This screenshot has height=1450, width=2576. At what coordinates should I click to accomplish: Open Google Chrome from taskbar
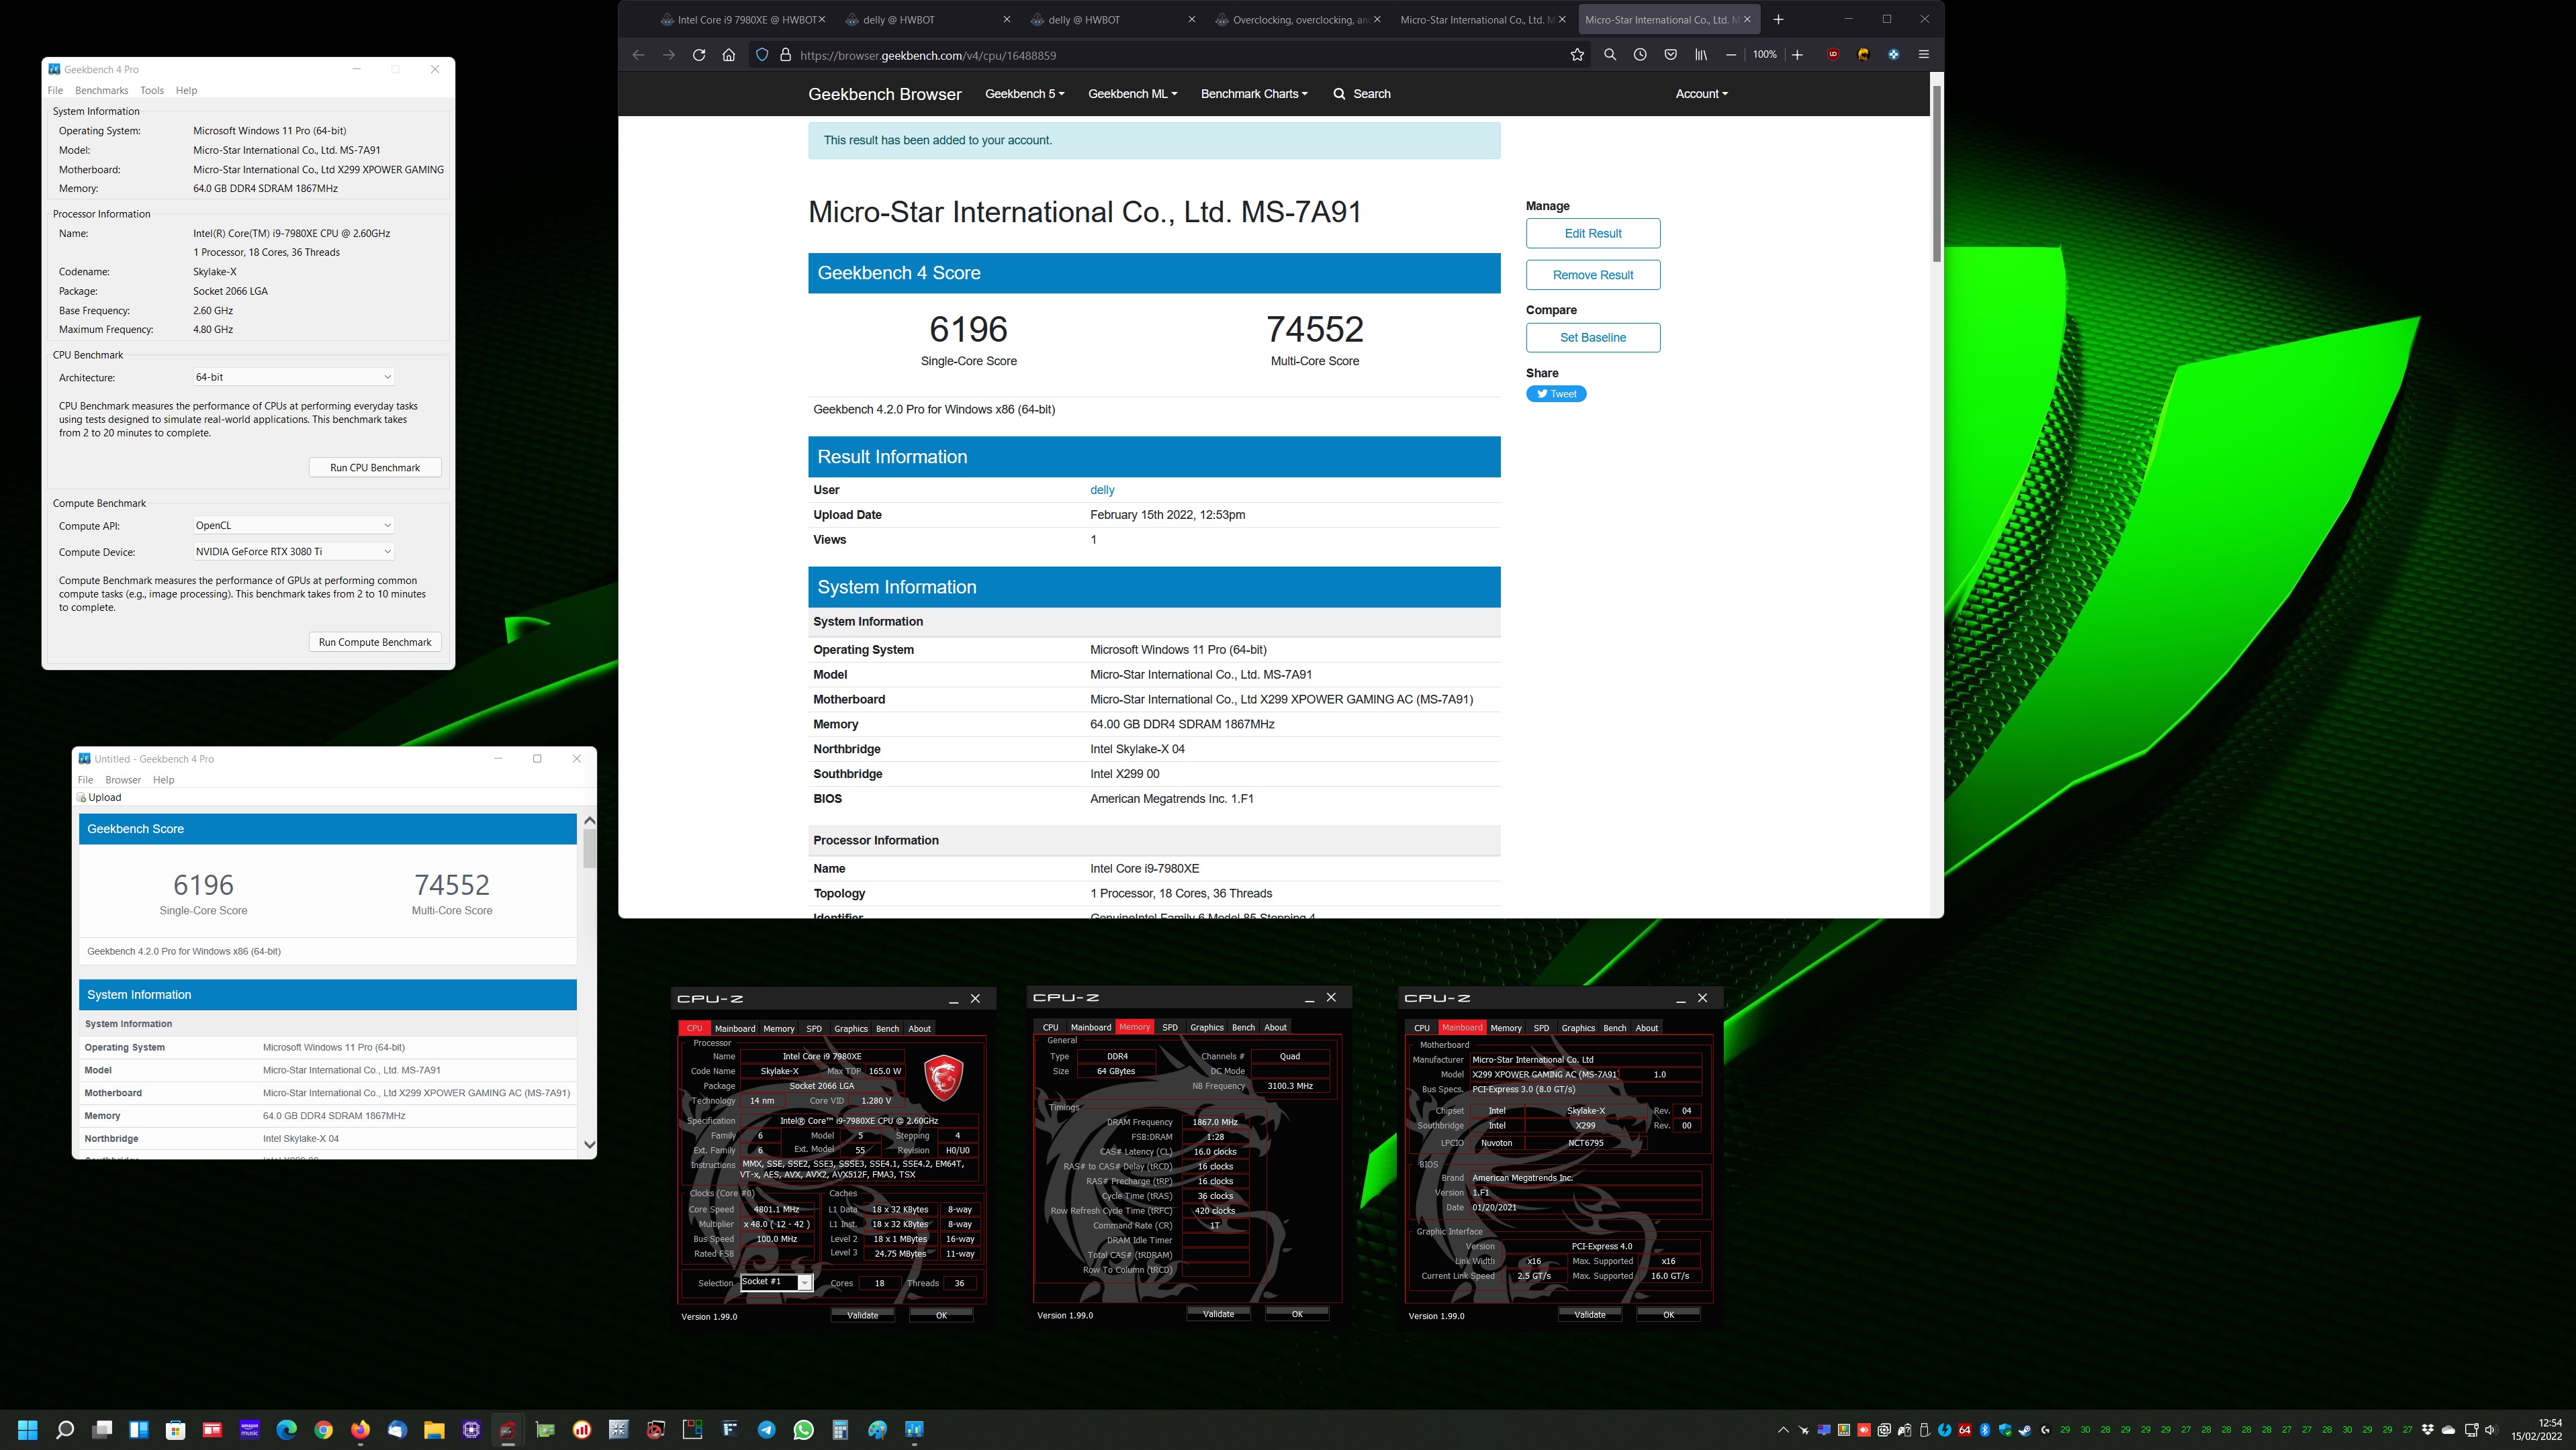[x=323, y=1430]
